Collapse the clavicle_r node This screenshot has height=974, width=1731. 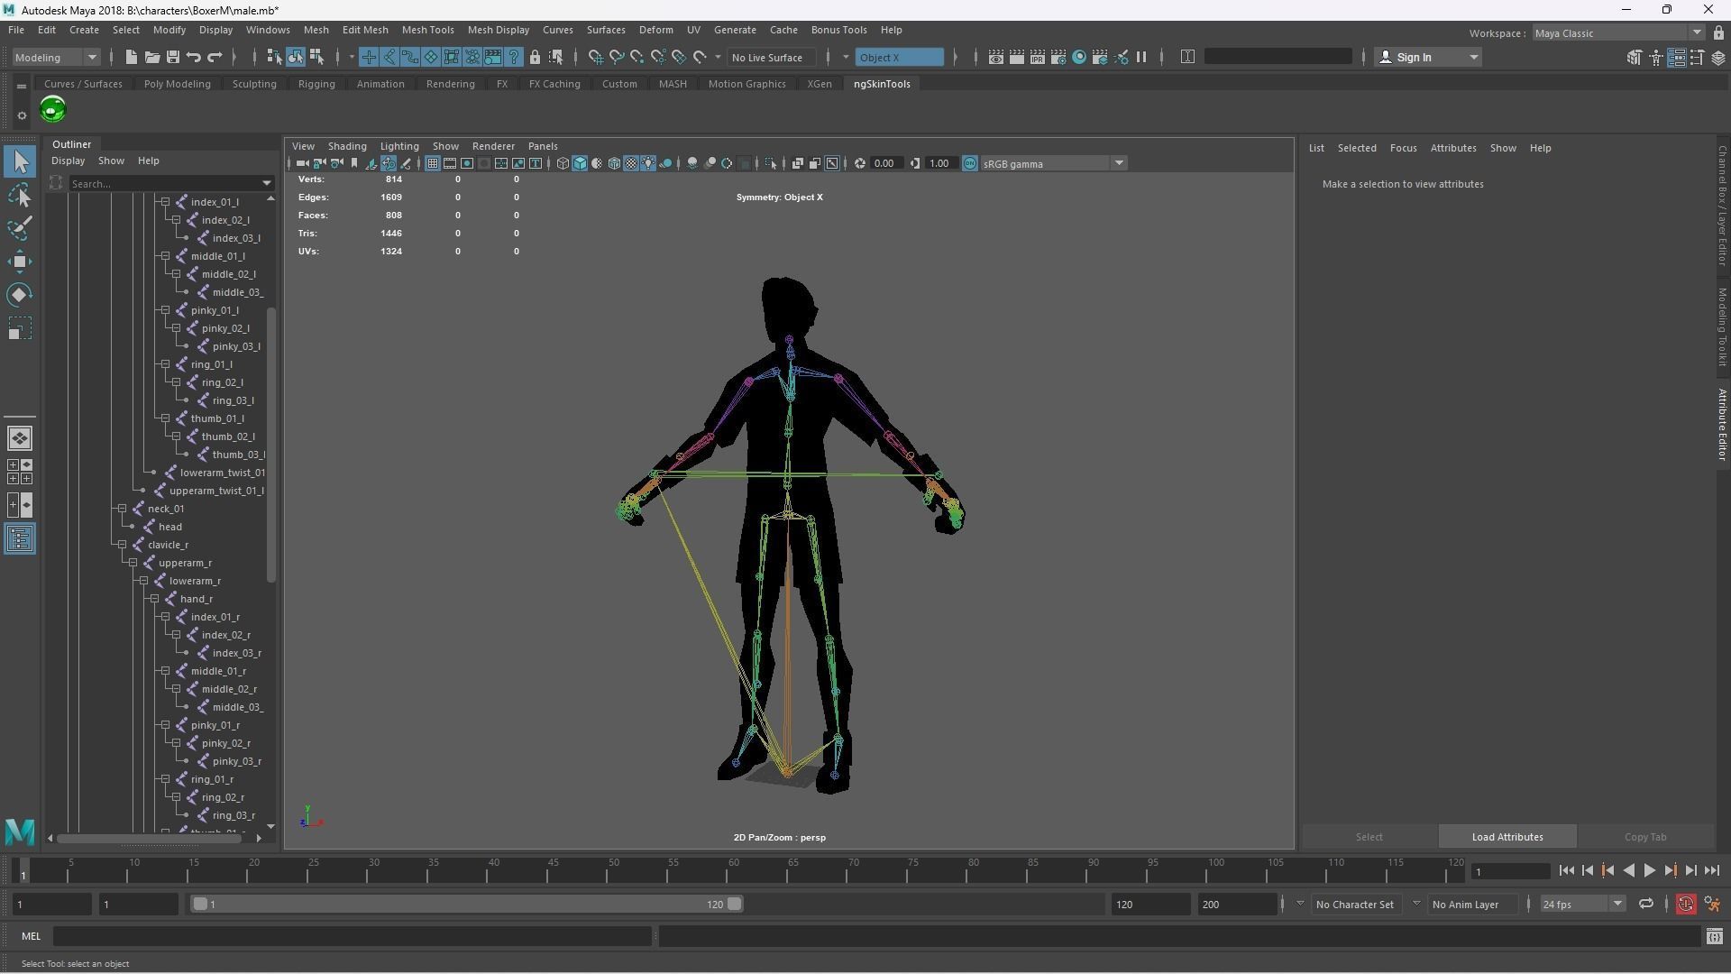pos(122,545)
